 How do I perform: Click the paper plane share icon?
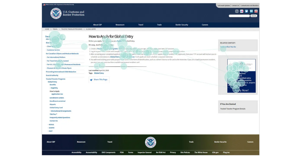click(91, 80)
